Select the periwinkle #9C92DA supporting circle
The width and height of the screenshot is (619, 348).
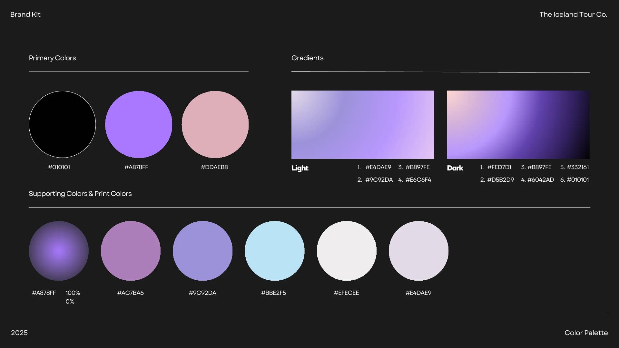pos(202,251)
